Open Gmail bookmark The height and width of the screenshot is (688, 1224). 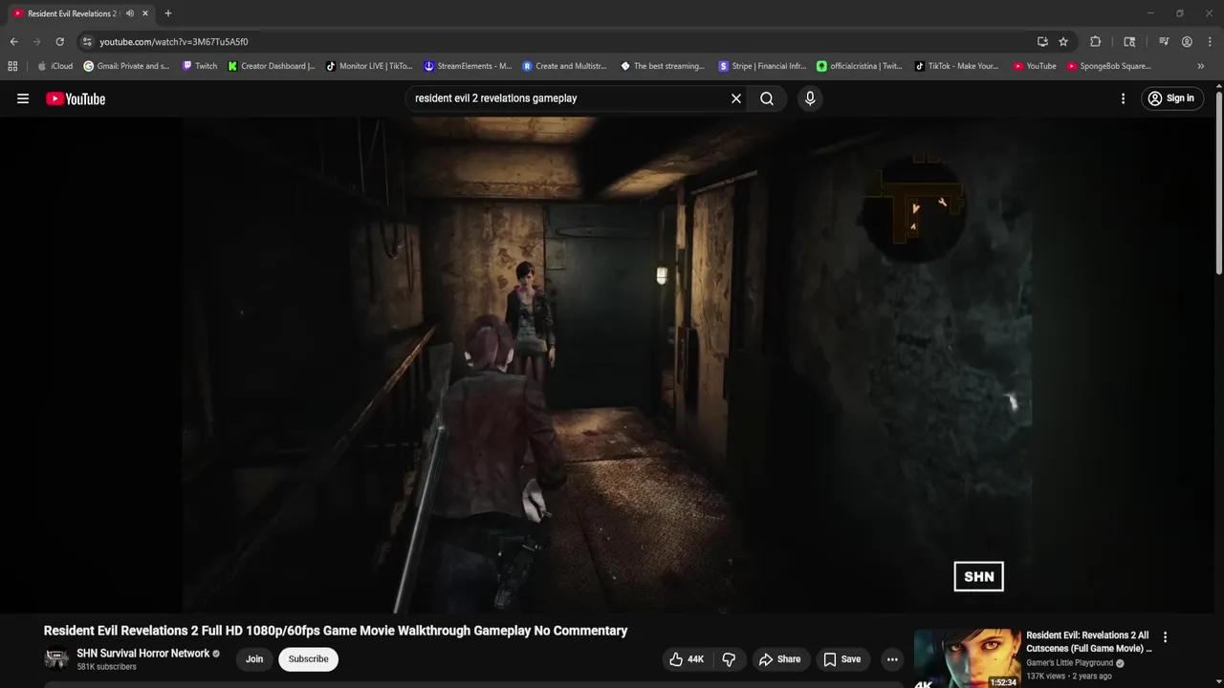[x=126, y=66]
